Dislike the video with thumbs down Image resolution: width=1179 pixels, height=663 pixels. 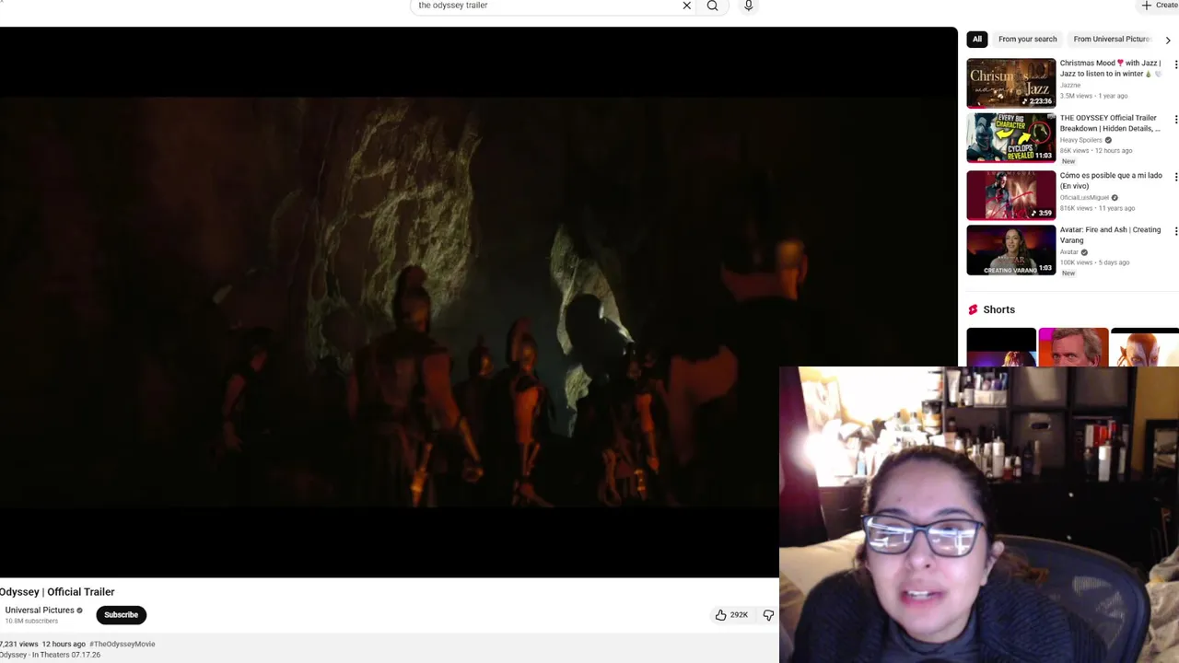tap(768, 615)
